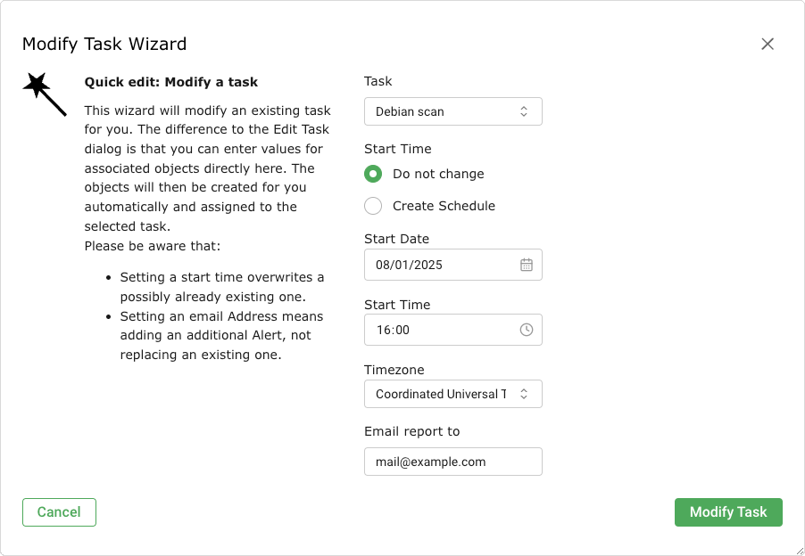Open the Task dropdown showing Debian scan
This screenshot has height=556, width=805.
point(444,111)
